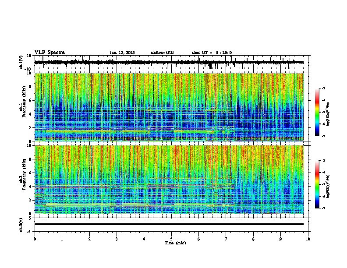Click the 'VLF Spectra' title text
Screen dimensions: 347x268
pos(50,53)
